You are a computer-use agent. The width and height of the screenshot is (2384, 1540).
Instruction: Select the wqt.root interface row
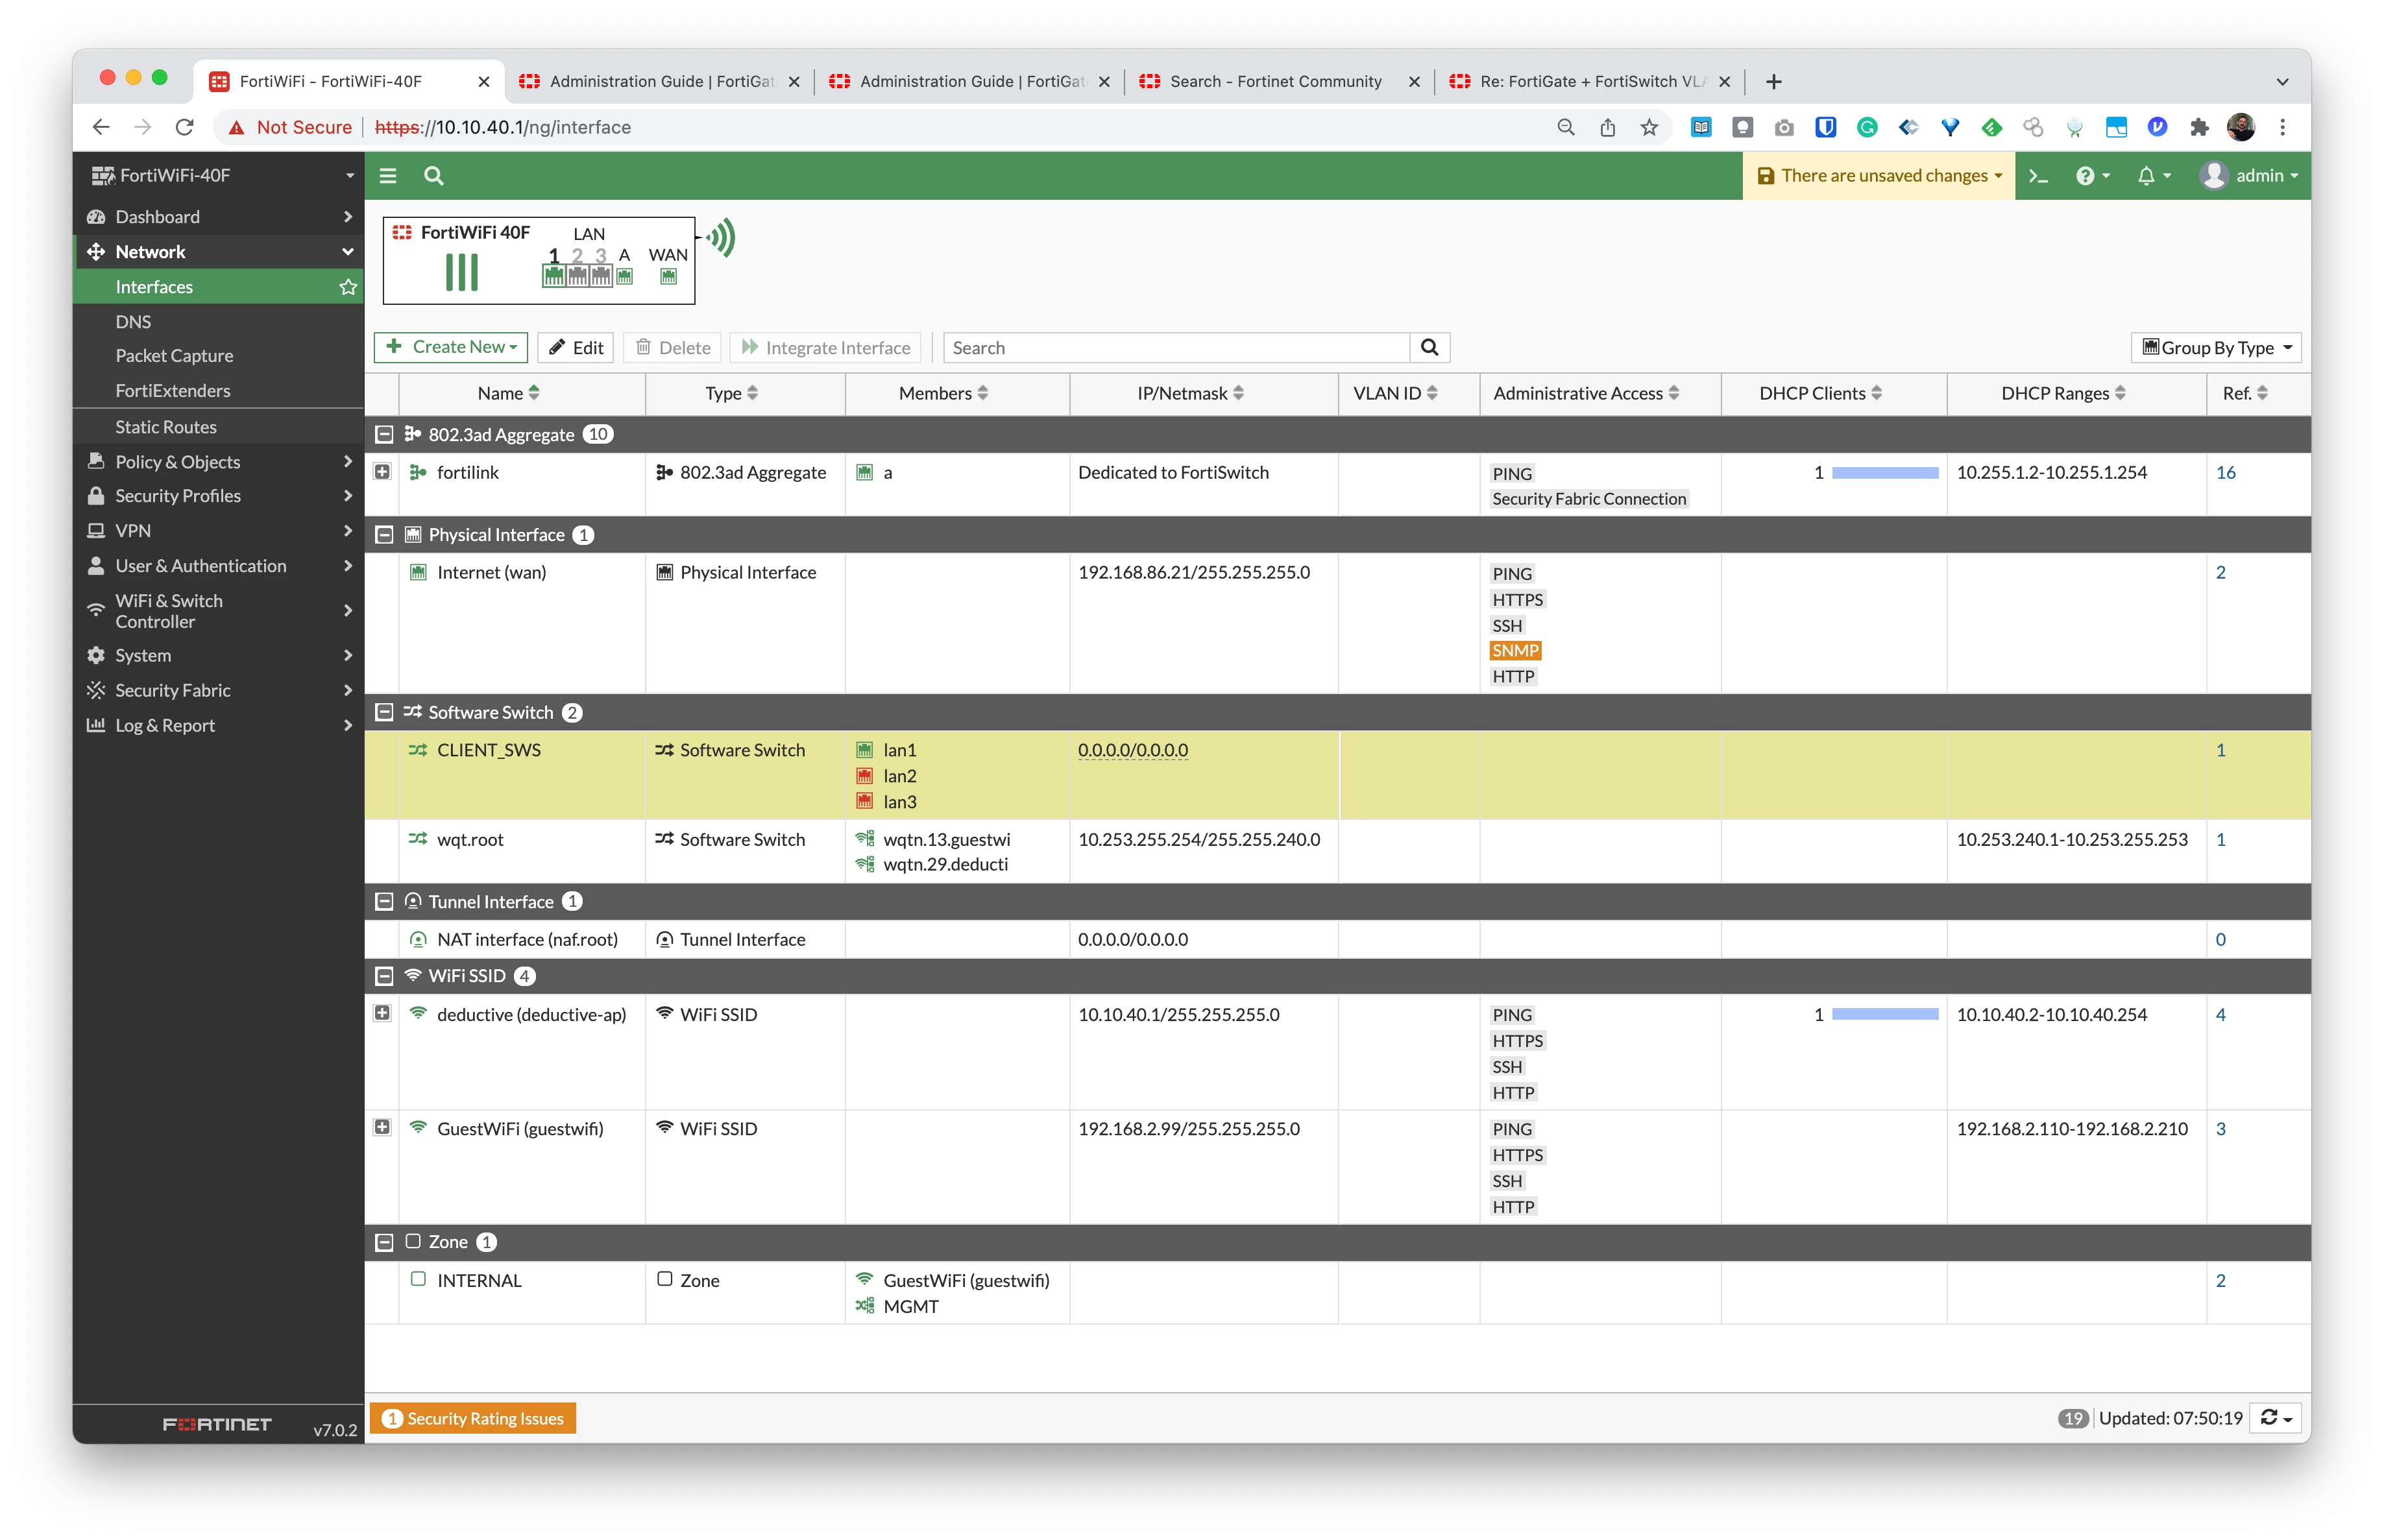[x=1337, y=851]
